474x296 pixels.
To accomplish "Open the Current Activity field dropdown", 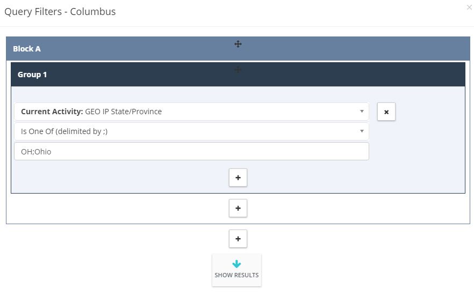I will click(191, 112).
